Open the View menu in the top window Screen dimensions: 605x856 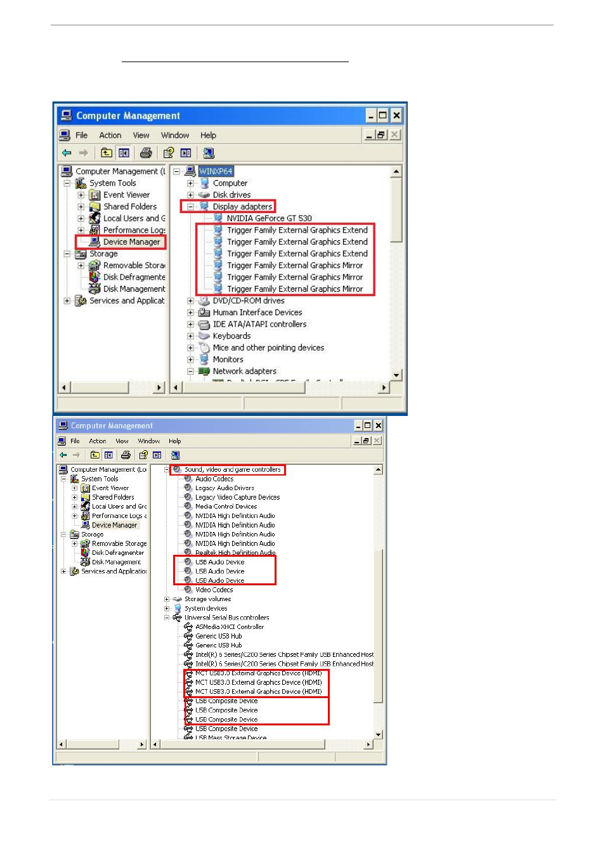141,135
